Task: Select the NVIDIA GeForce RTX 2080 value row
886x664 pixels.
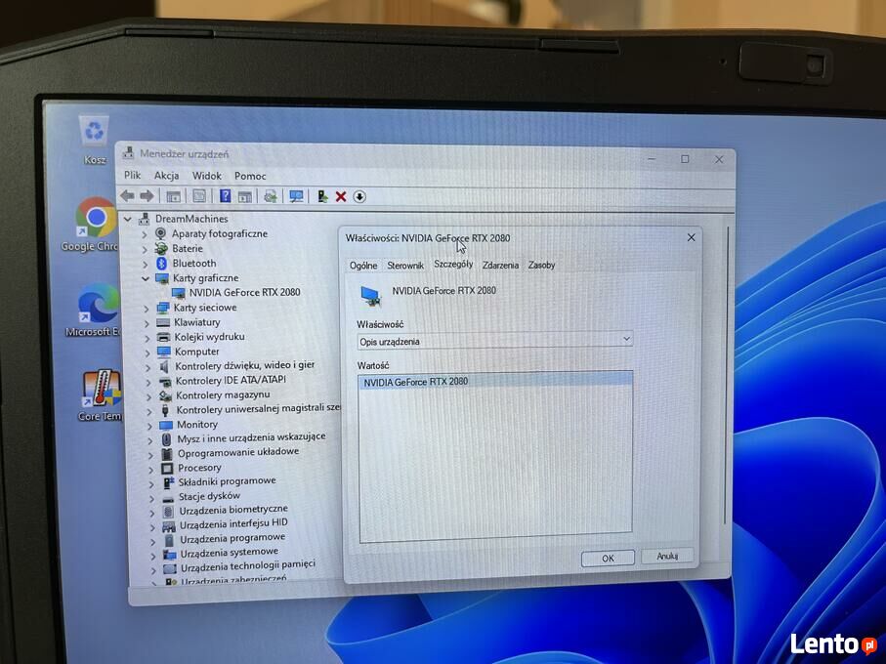Action: coord(495,382)
